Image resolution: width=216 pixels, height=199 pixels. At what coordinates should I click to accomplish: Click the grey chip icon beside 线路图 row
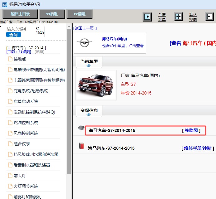tap(81, 128)
